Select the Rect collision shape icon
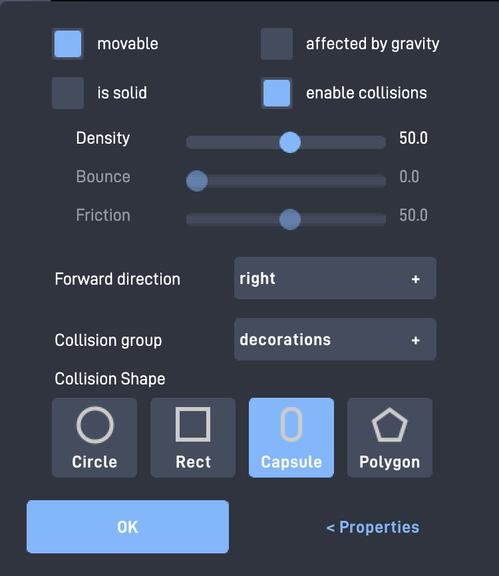 pyautogui.click(x=193, y=426)
